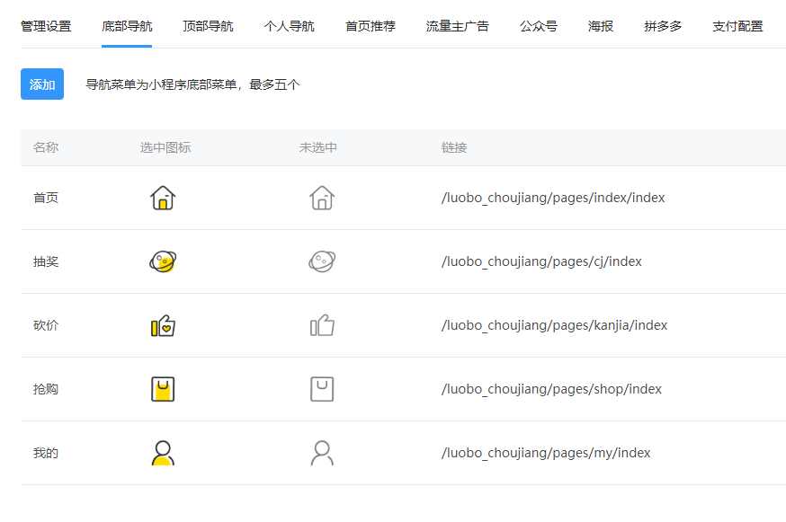786x522 pixels.
Task: Click the 链接 column header
Action: pos(453,147)
